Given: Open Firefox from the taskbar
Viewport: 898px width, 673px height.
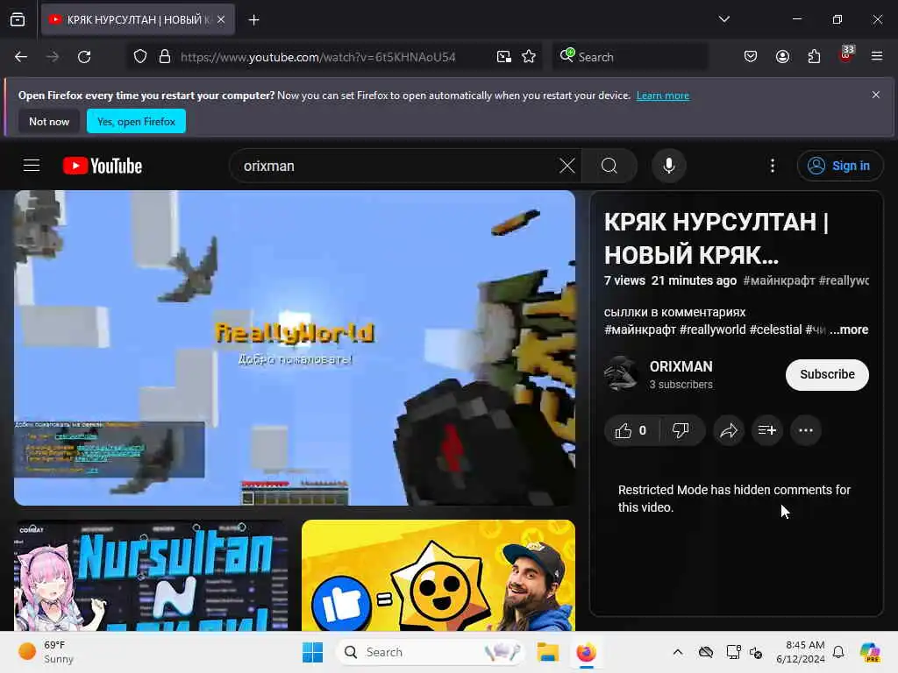Looking at the screenshot, I should click(x=586, y=652).
